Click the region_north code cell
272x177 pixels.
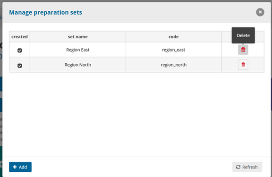[173, 65]
